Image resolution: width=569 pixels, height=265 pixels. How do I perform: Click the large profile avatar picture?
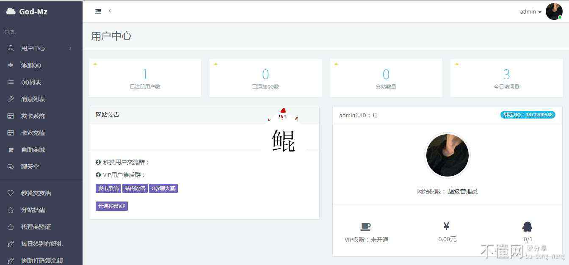(x=447, y=155)
